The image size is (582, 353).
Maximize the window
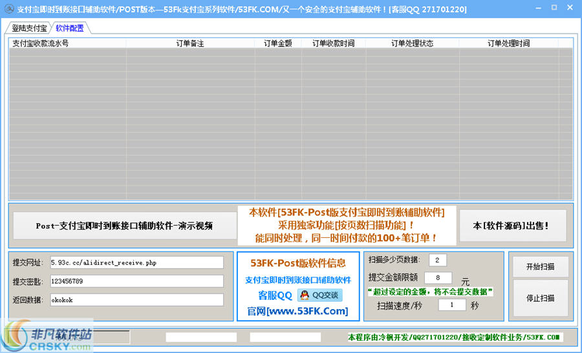(554, 7)
